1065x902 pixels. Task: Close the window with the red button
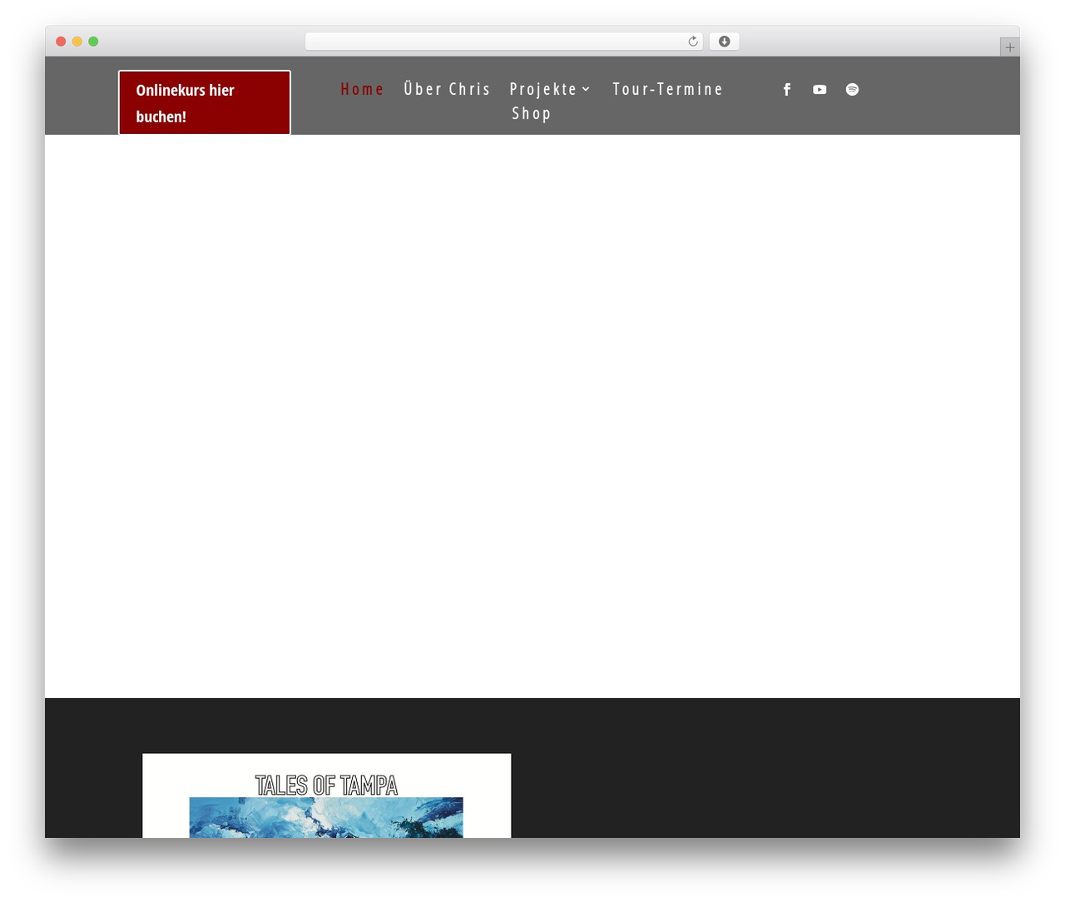[x=61, y=42]
